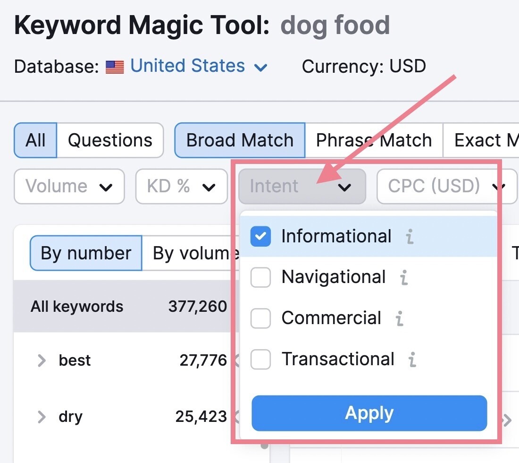Image resolution: width=519 pixels, height=463 pixels.
Task: Select the Phrase Match tab
Action: pyautogui.click(x=374, y=140)
